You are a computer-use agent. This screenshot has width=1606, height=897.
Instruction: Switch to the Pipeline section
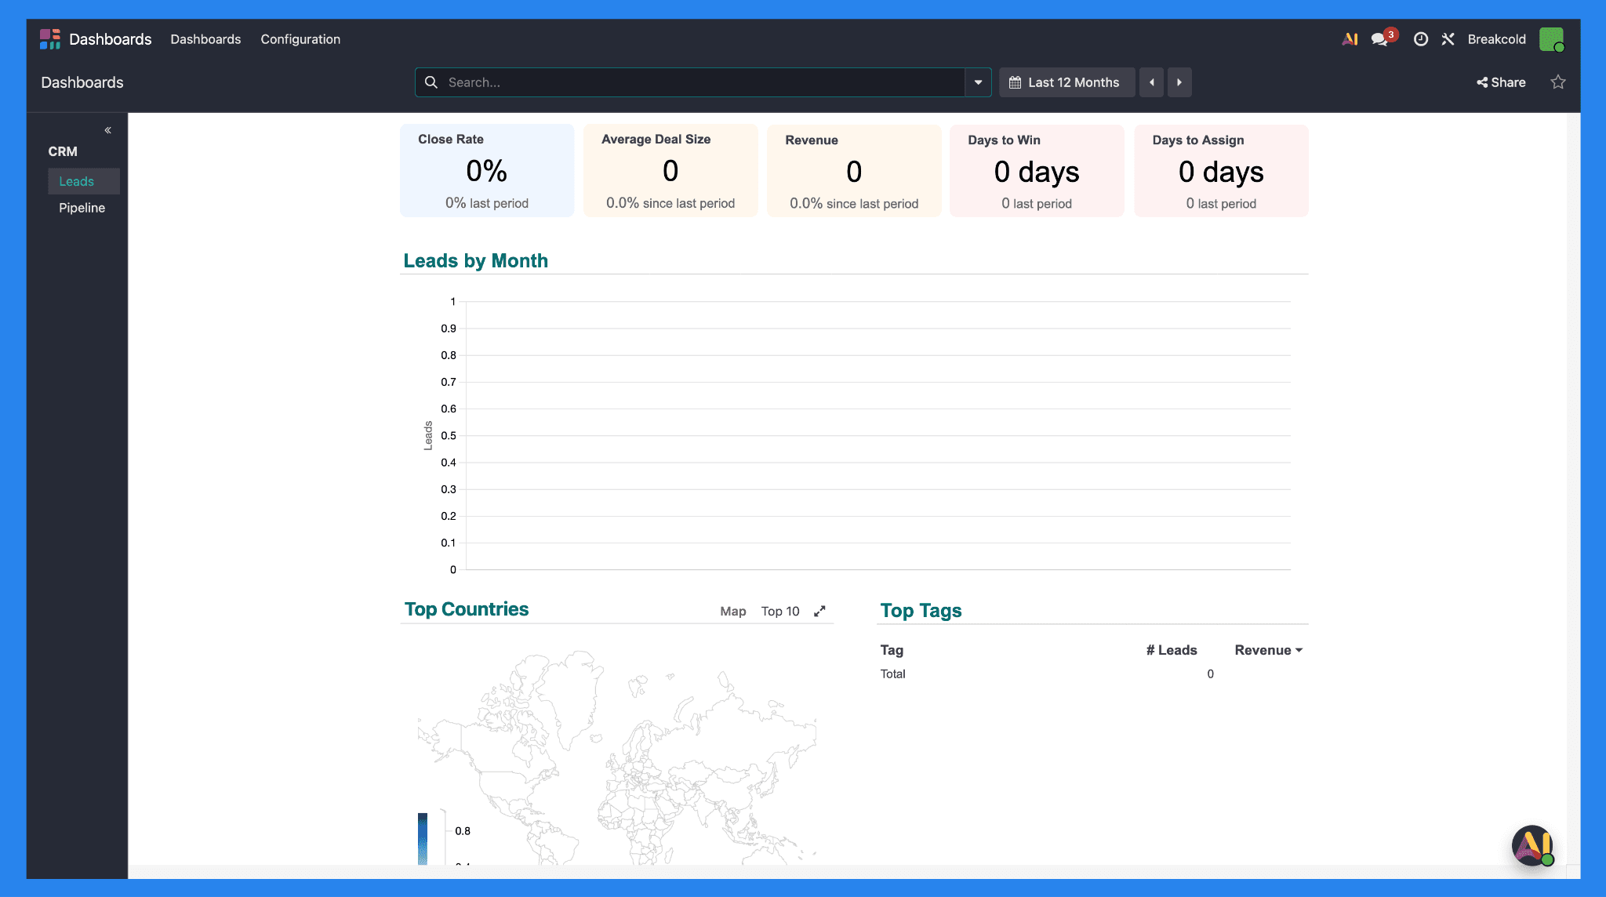point(82,207)
